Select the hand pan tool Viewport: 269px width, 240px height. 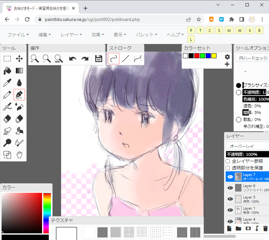[x=19, y=155]
